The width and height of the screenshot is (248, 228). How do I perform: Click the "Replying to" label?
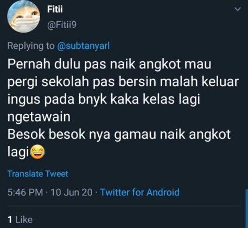click(31, 46)
